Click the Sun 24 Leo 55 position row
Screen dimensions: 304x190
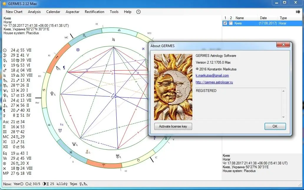coord(17,50)
